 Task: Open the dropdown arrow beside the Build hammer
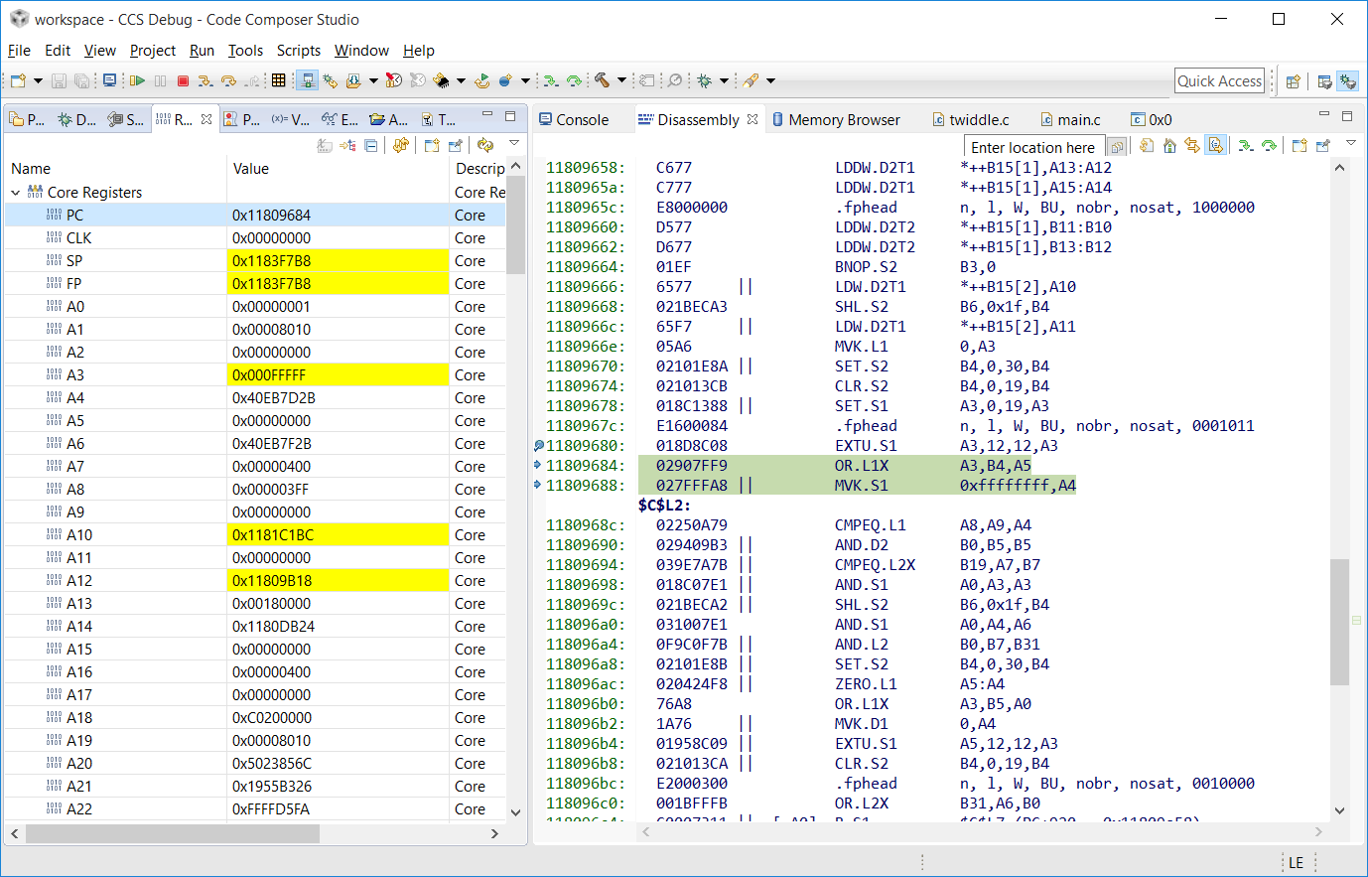[x=621, y=80]
